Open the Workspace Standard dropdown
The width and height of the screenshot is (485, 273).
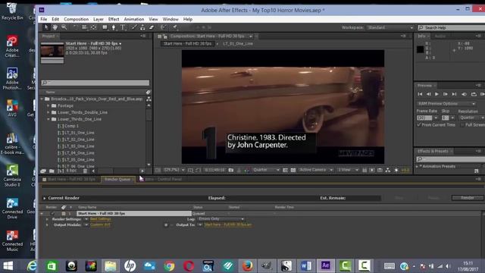click(390, 27)
